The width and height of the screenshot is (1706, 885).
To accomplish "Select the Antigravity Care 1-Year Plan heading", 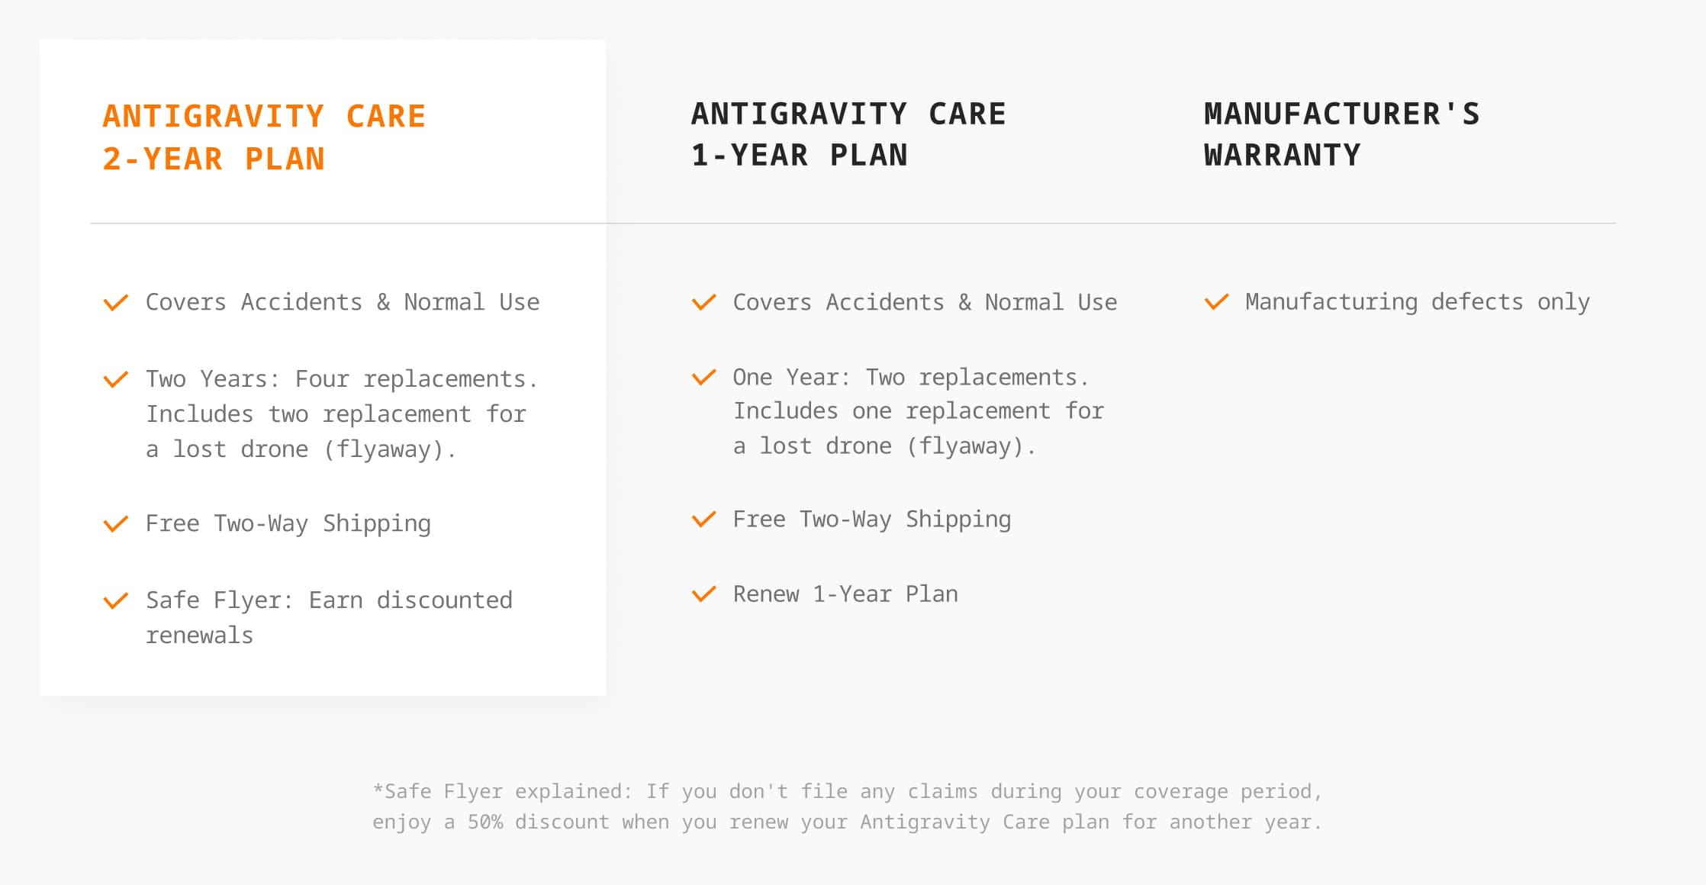I will (x=848, y=134).
